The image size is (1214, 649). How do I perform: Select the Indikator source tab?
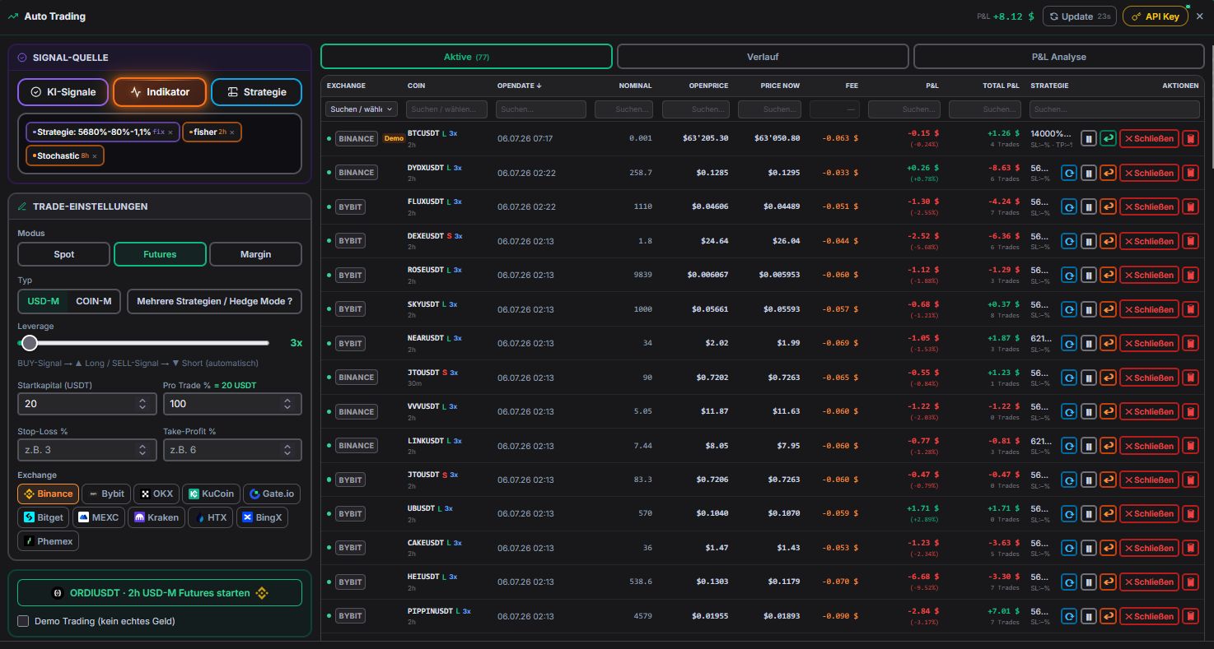click(x=159, y=92)
